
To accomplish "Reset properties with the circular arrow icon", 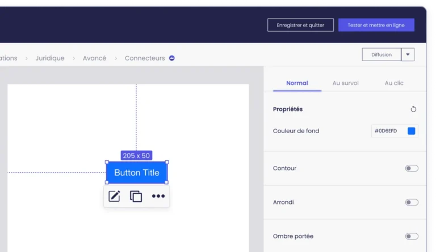I will (413, 109).
